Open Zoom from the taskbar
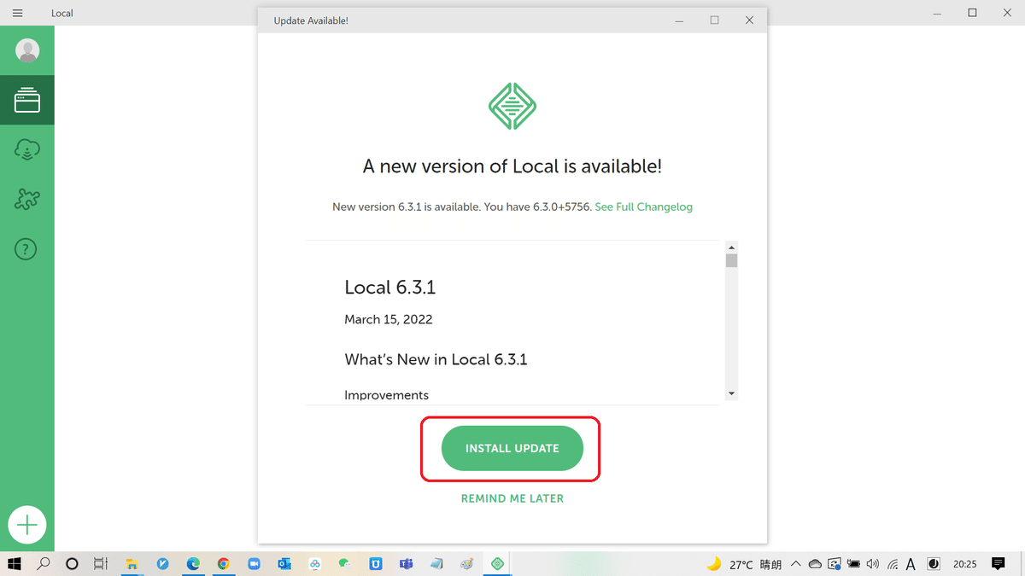Image resolution: width=1025 pixels, height=576 pixels. (x=254, y=564)
